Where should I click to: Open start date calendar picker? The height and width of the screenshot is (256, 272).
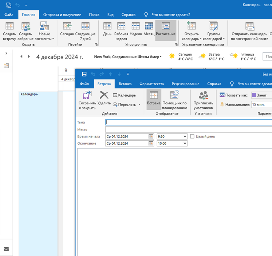pos(151,136)
